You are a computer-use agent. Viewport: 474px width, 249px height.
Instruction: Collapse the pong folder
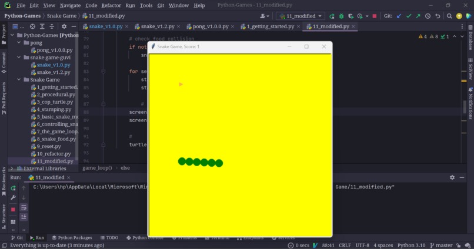pyautogui.click(x=19, y=42)
